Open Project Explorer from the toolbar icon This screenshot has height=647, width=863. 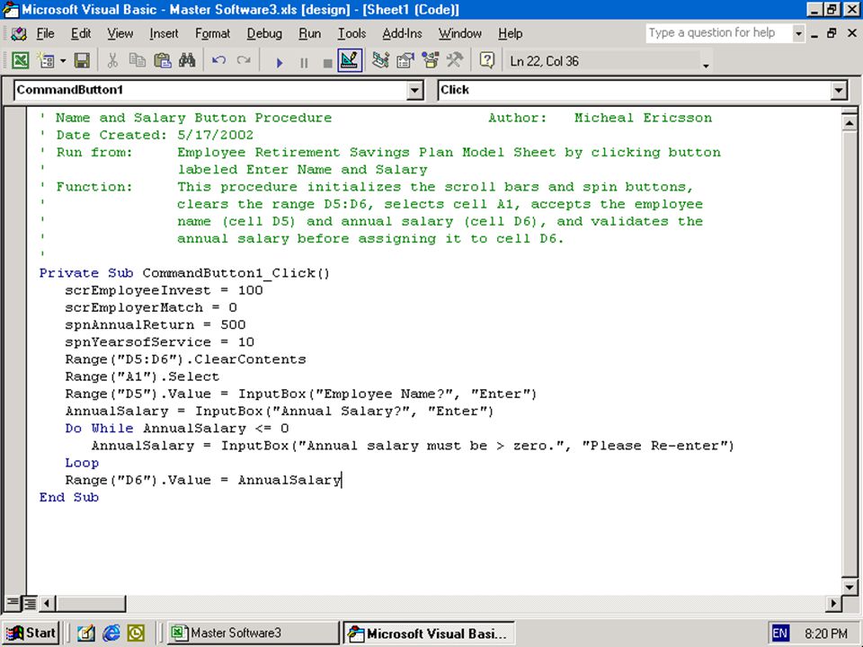click(x=379, y=60)
